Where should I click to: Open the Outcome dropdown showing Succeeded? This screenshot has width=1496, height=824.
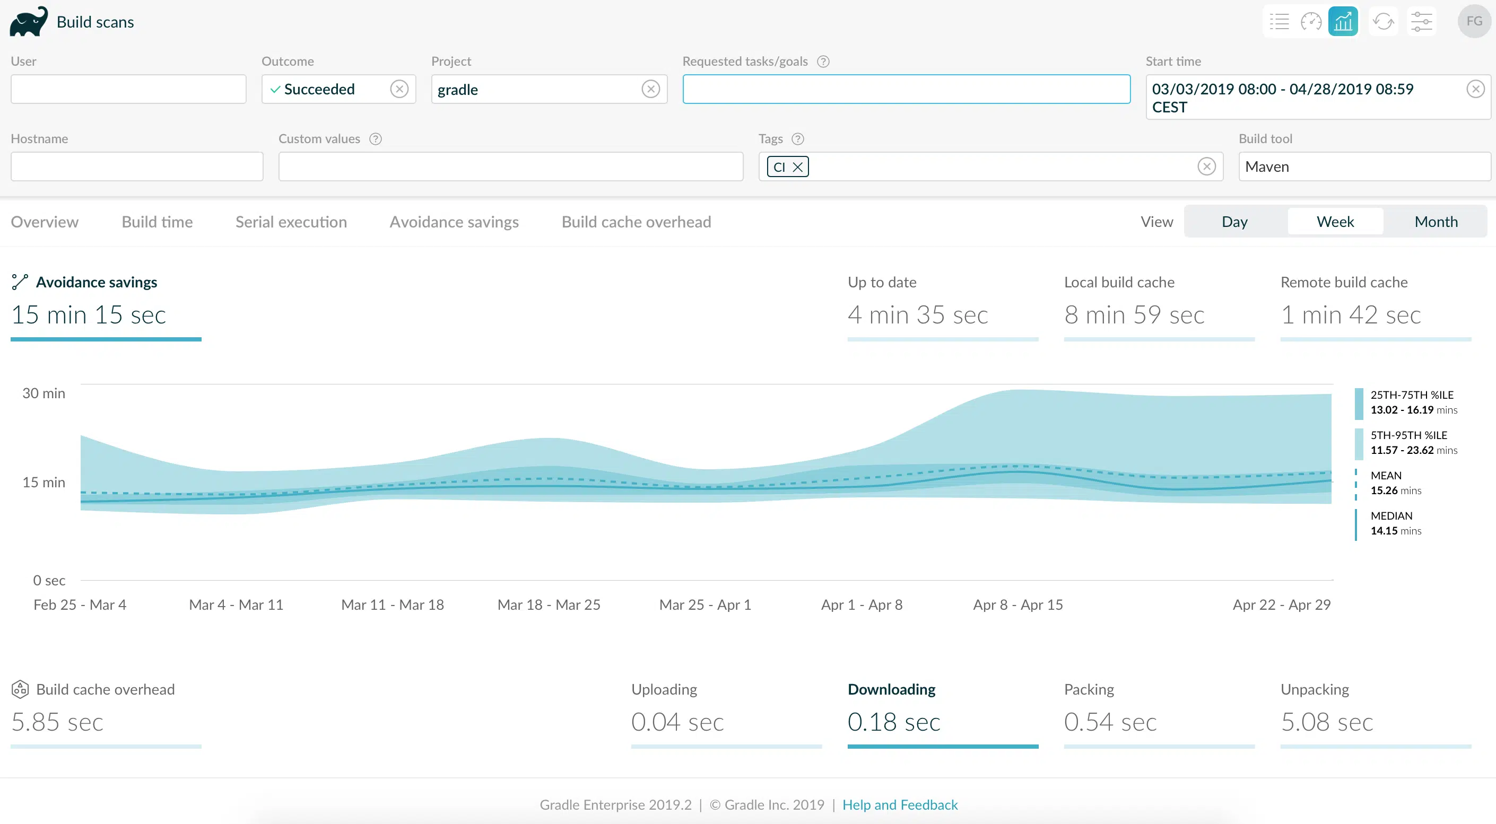point(338,90)
